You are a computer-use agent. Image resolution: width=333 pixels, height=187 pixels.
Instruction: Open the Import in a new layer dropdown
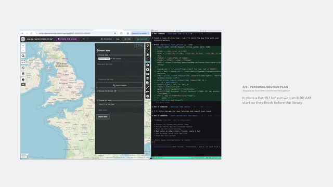120,104
